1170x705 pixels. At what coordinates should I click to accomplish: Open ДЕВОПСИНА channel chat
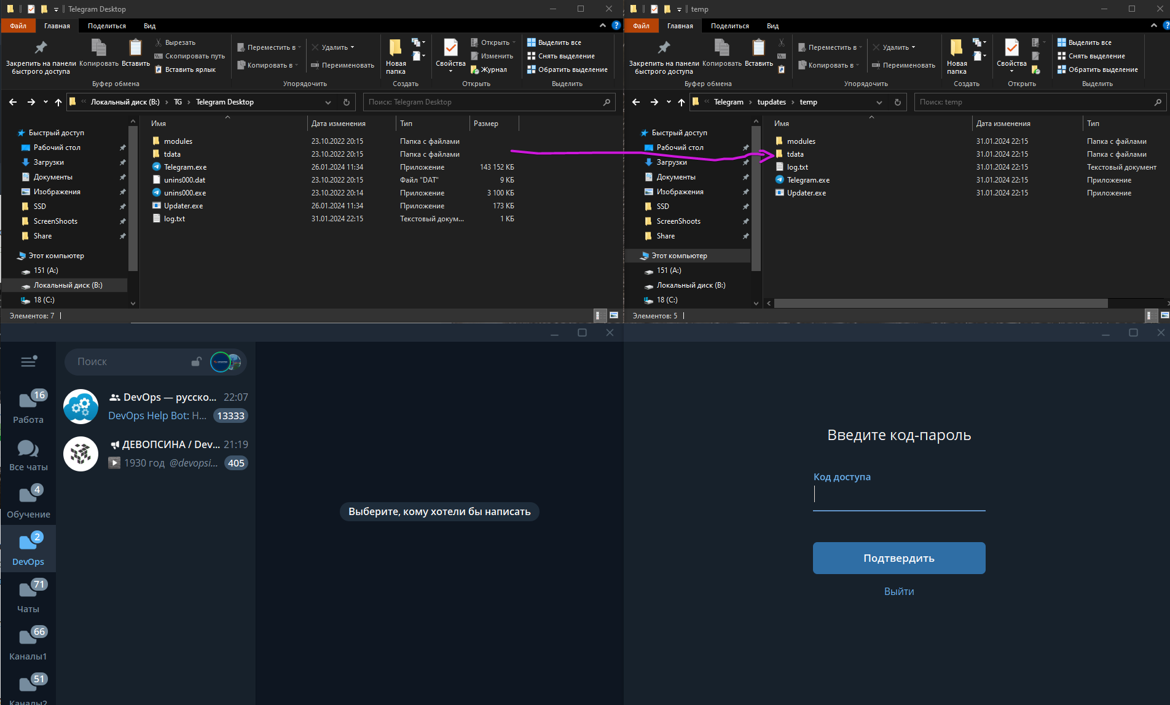[155, 454]
